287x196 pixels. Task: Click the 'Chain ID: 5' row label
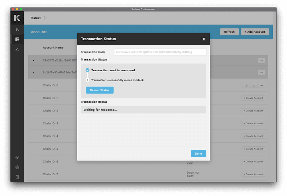51,149
